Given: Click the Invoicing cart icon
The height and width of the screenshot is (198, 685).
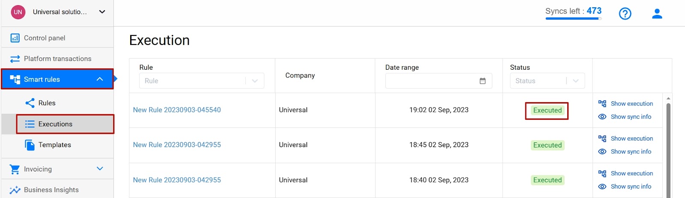Looking at the screenshot, I should pyautogui.click(x=15, y=169).
